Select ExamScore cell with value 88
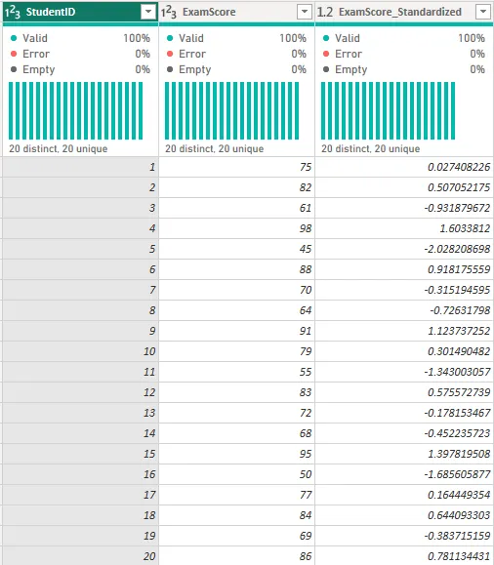494x565 pixels. (236, 269)
